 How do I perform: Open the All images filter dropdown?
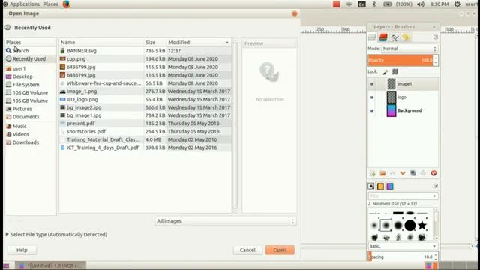click(x=226, y=221)
